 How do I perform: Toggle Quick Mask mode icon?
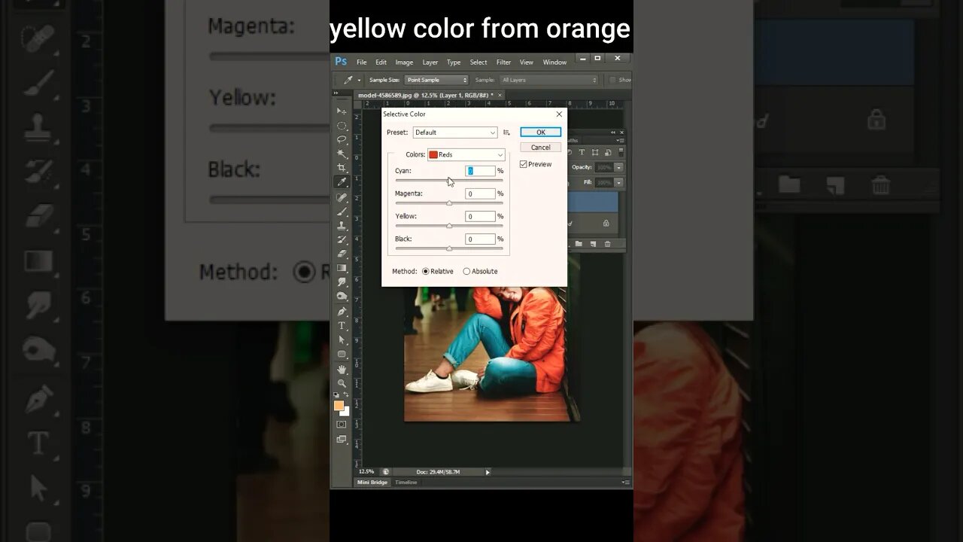click(342, 425)
